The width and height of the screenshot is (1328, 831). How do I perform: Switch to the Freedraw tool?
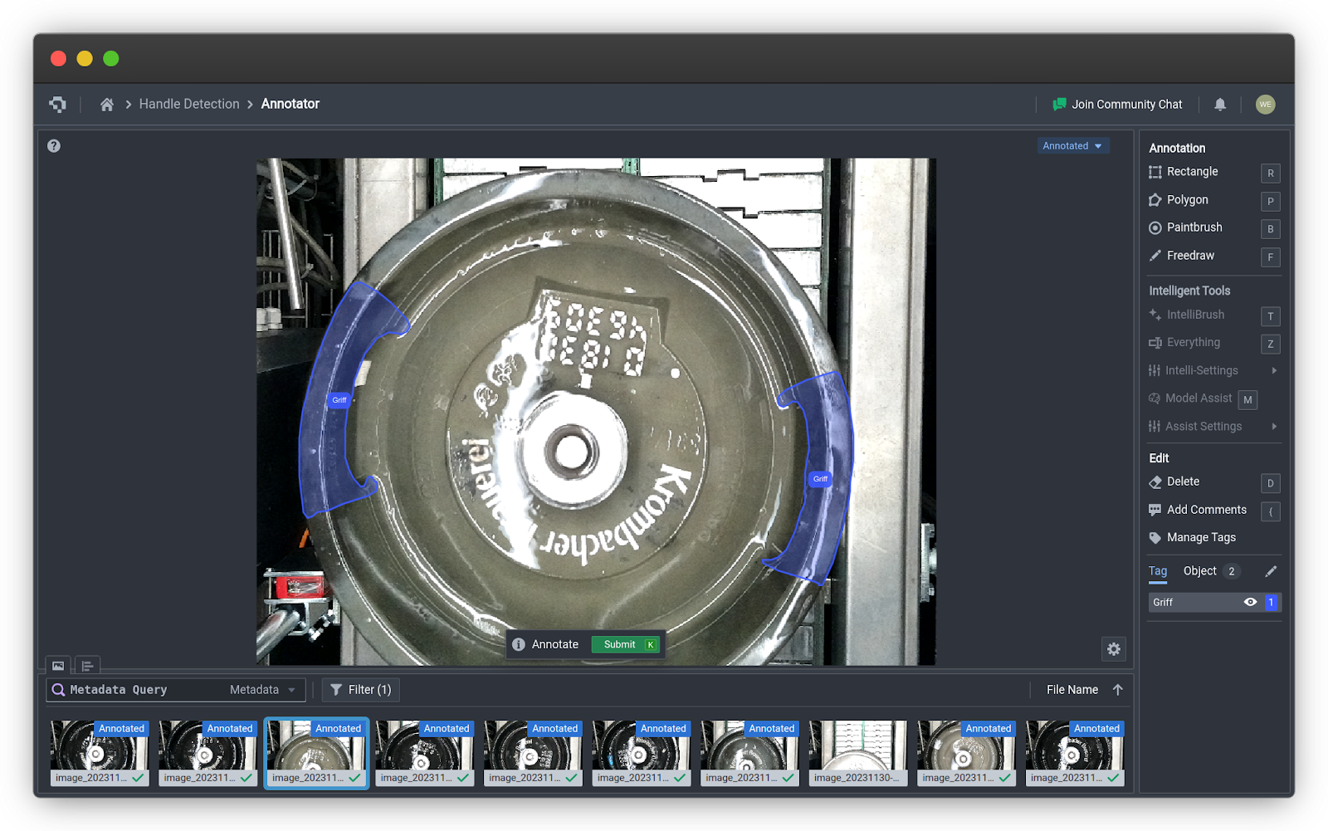coord(1190,255)
